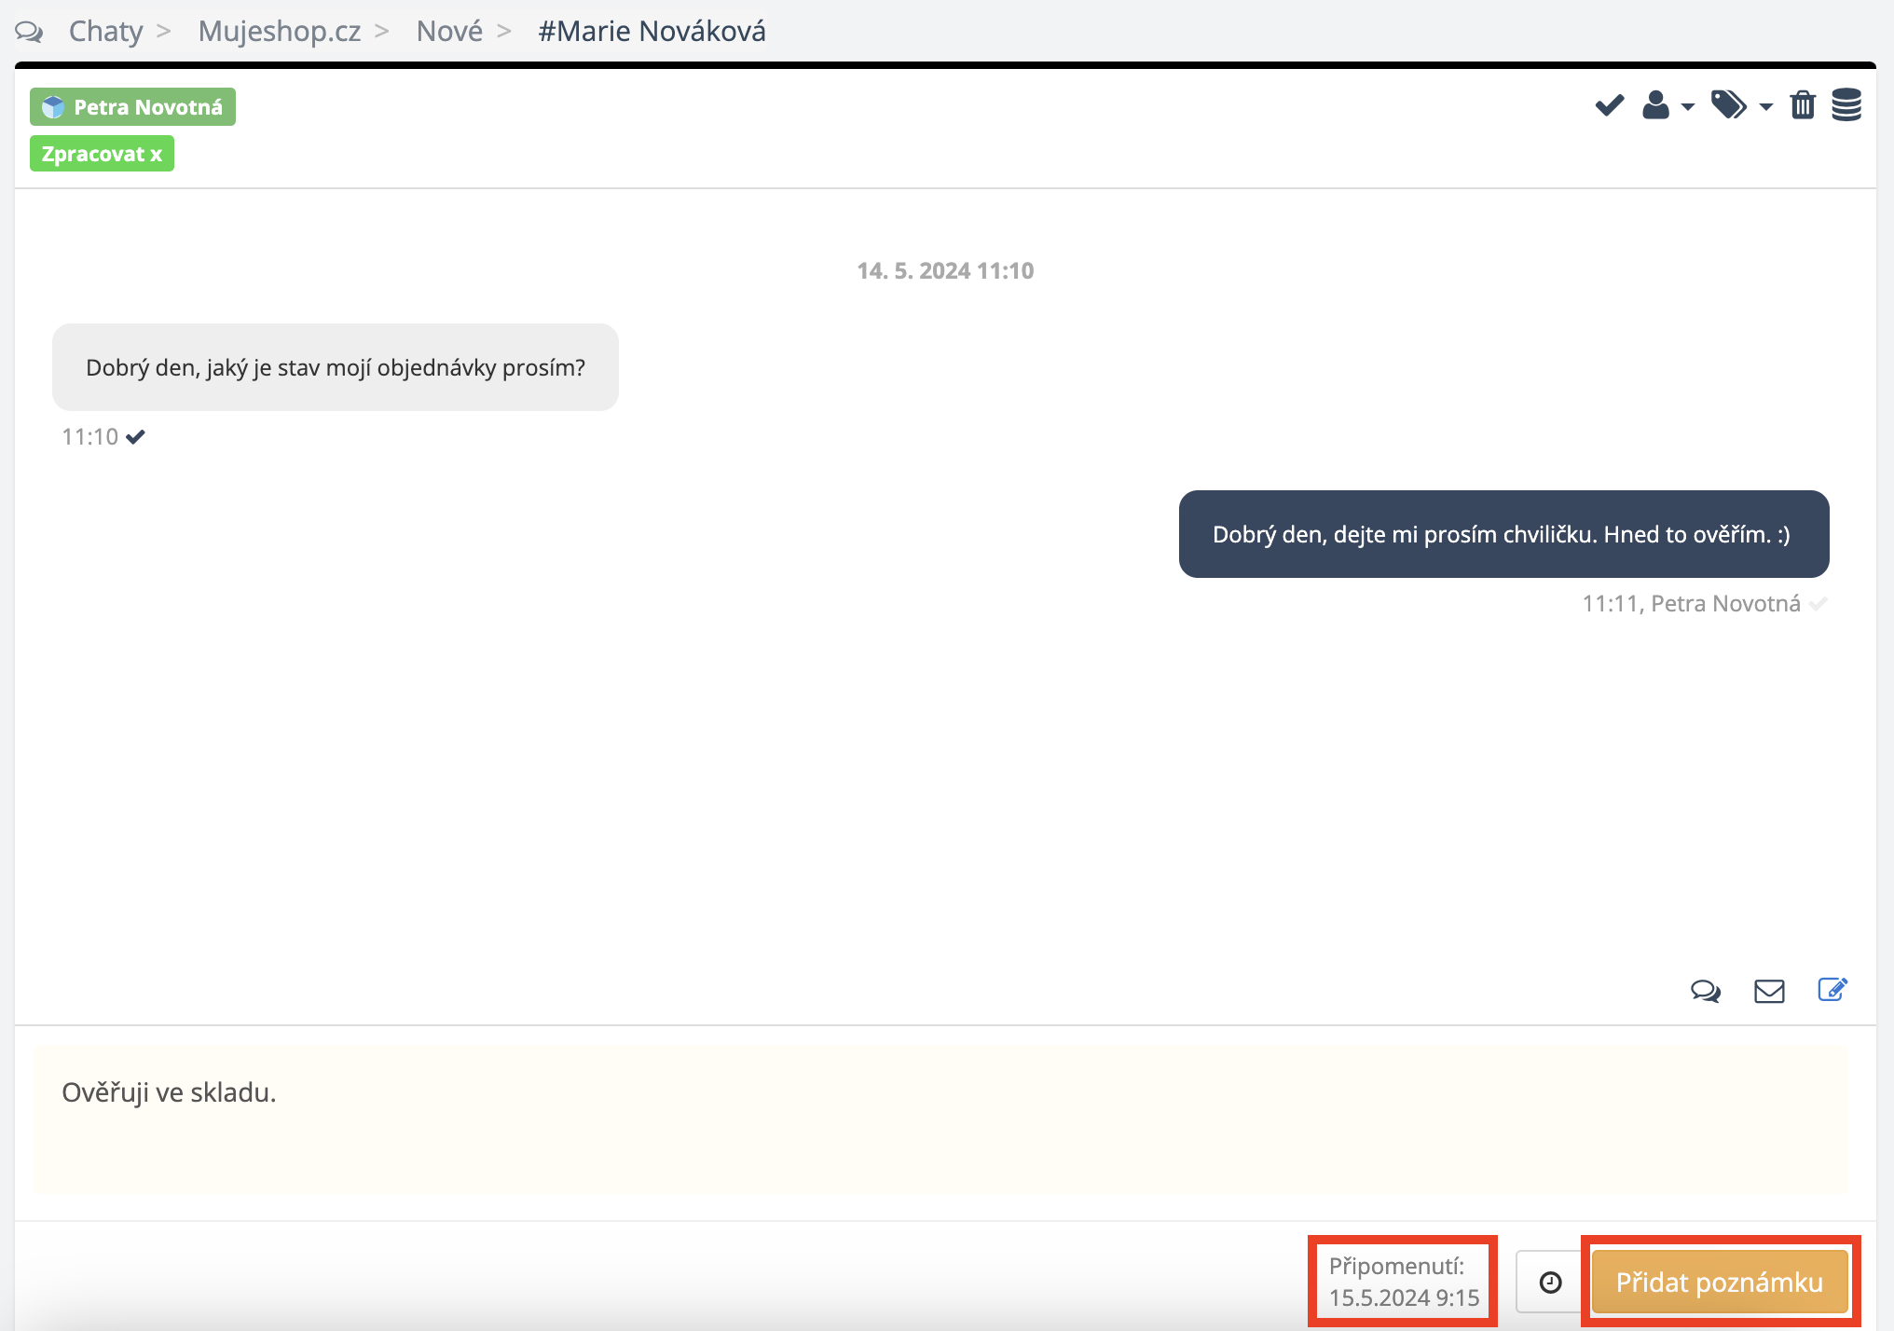Open the database stack icon

1846,105
